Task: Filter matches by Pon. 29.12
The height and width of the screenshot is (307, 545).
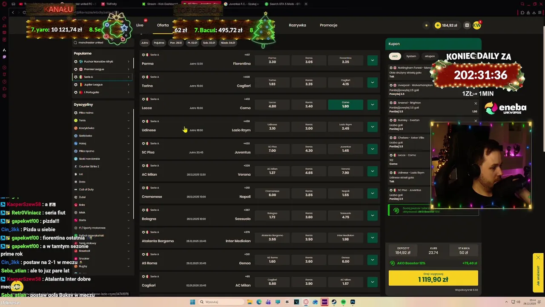Action: pos(176,43)
